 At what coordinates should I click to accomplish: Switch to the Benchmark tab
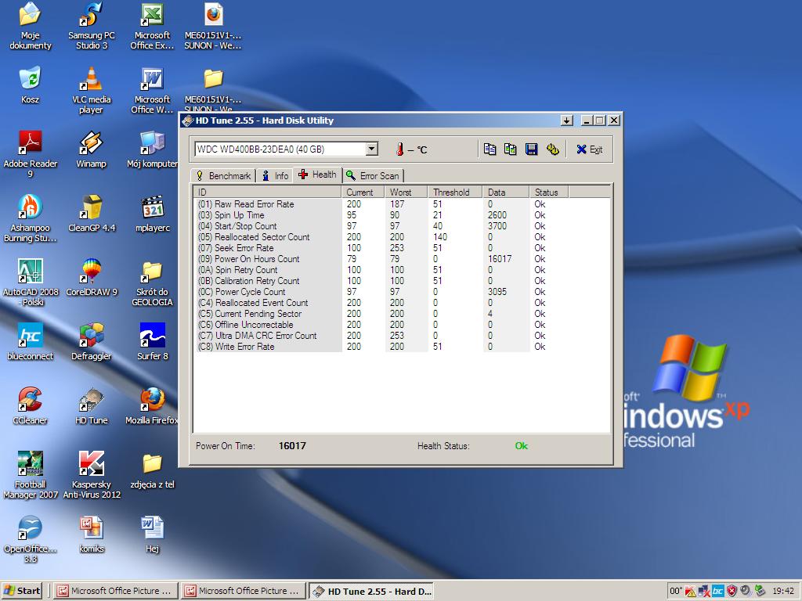click(x=223, y=176)
